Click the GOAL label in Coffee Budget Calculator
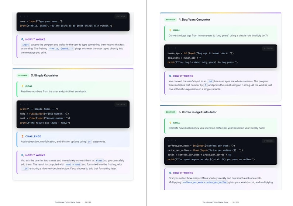 (x=177, y=123)
